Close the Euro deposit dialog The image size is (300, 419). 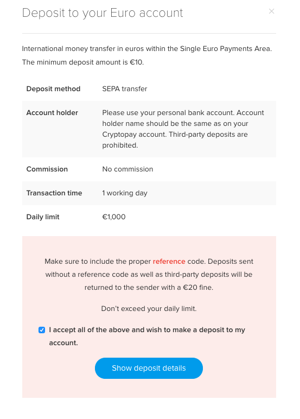click(271, 11)
